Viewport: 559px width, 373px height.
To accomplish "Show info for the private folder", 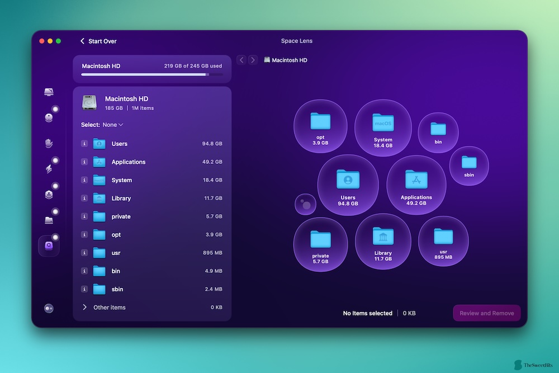I will point(84,216).
